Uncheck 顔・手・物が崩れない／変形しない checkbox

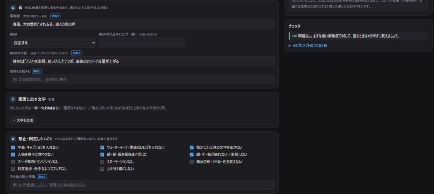pyautogui.click(x=192, y=155)
